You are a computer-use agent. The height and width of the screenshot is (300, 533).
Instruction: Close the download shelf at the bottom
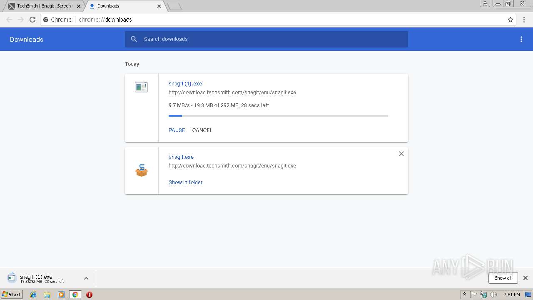(526, 278)
